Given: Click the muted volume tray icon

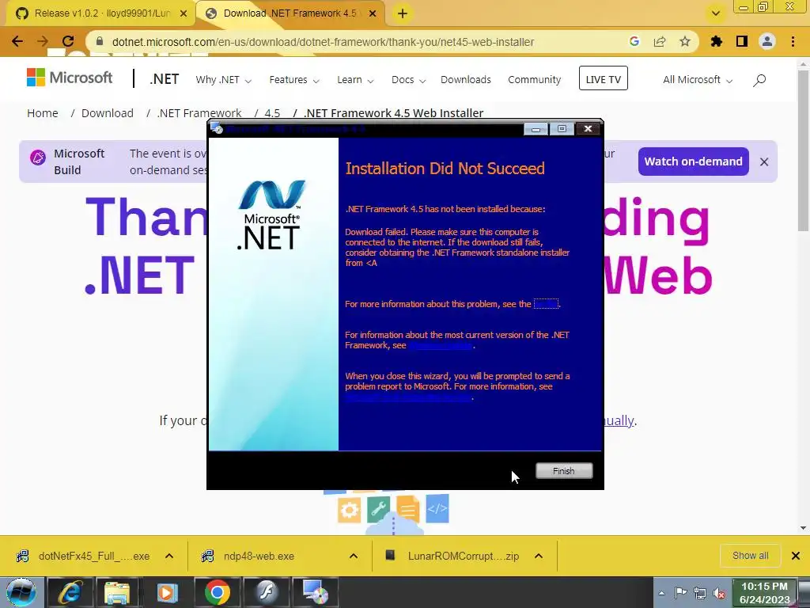Looking at the screenshot, I should [718, 594].
